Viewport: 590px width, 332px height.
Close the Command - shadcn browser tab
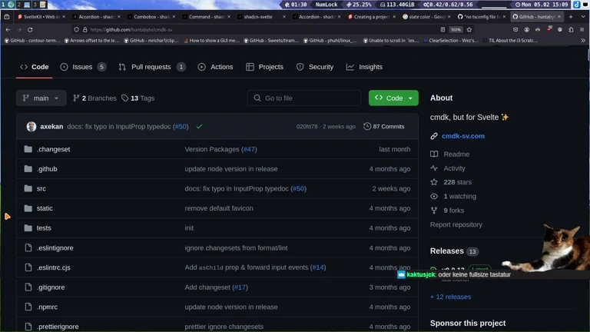[229, 17]
